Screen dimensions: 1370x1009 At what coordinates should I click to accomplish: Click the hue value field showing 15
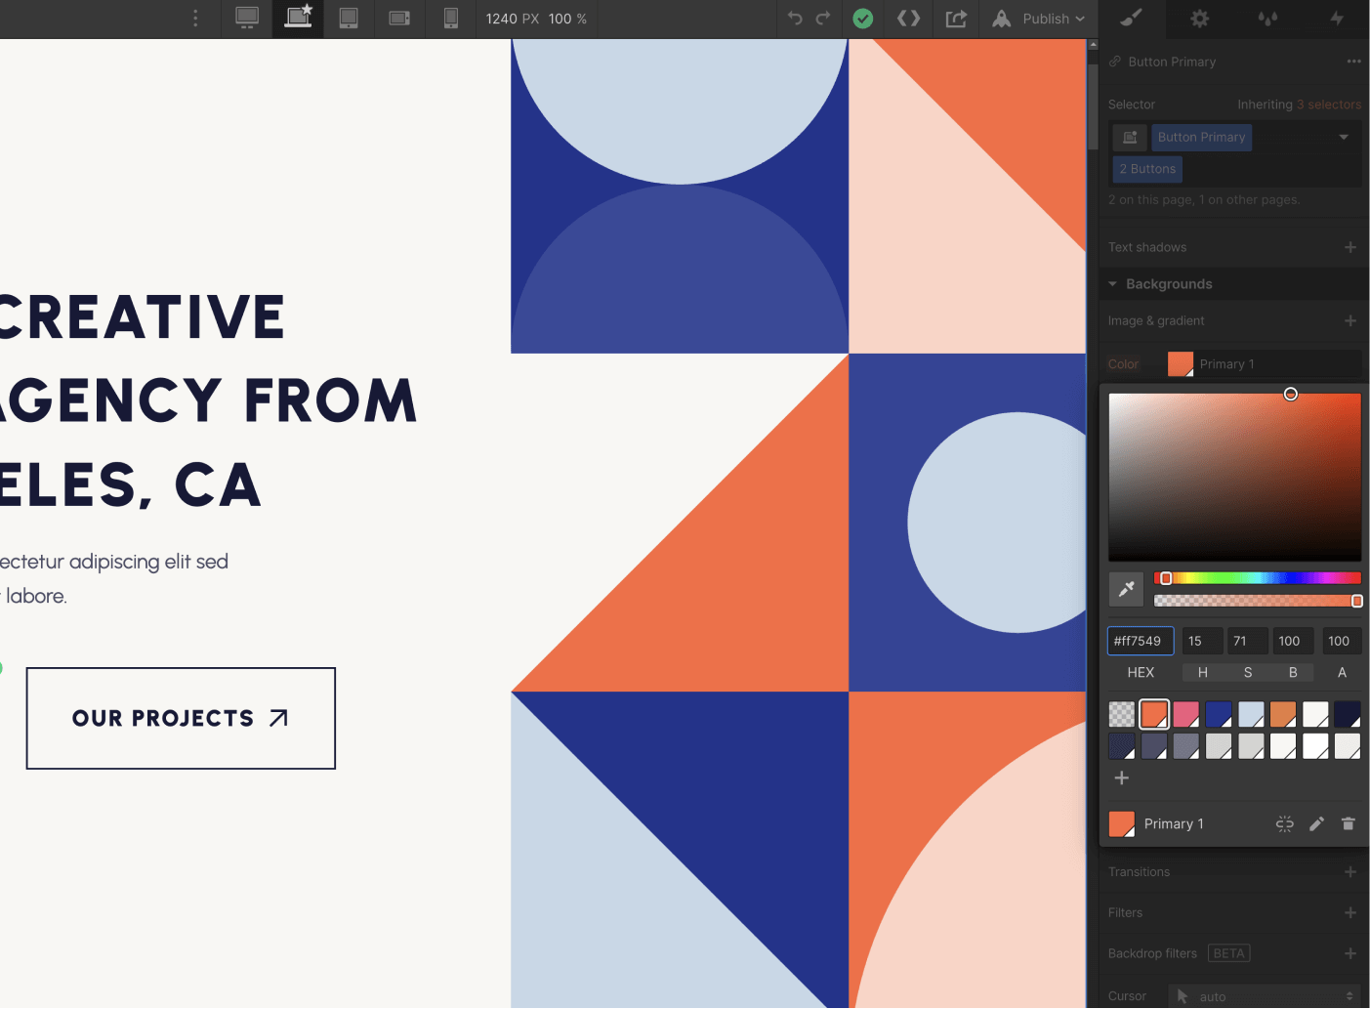(x=1202, y=641)
